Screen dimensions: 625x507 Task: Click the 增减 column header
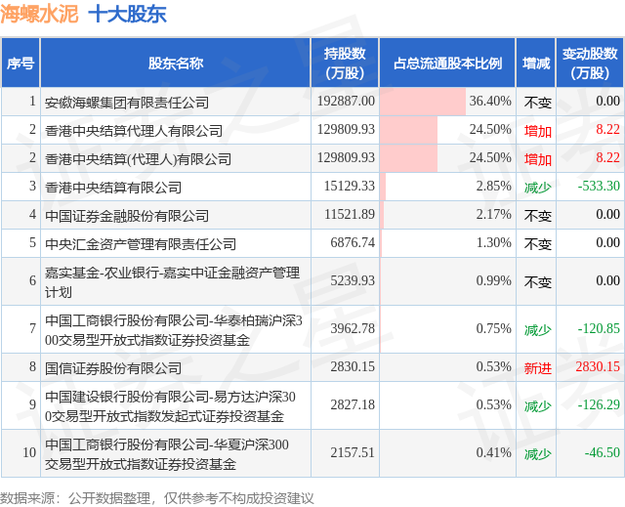[536, 63]
